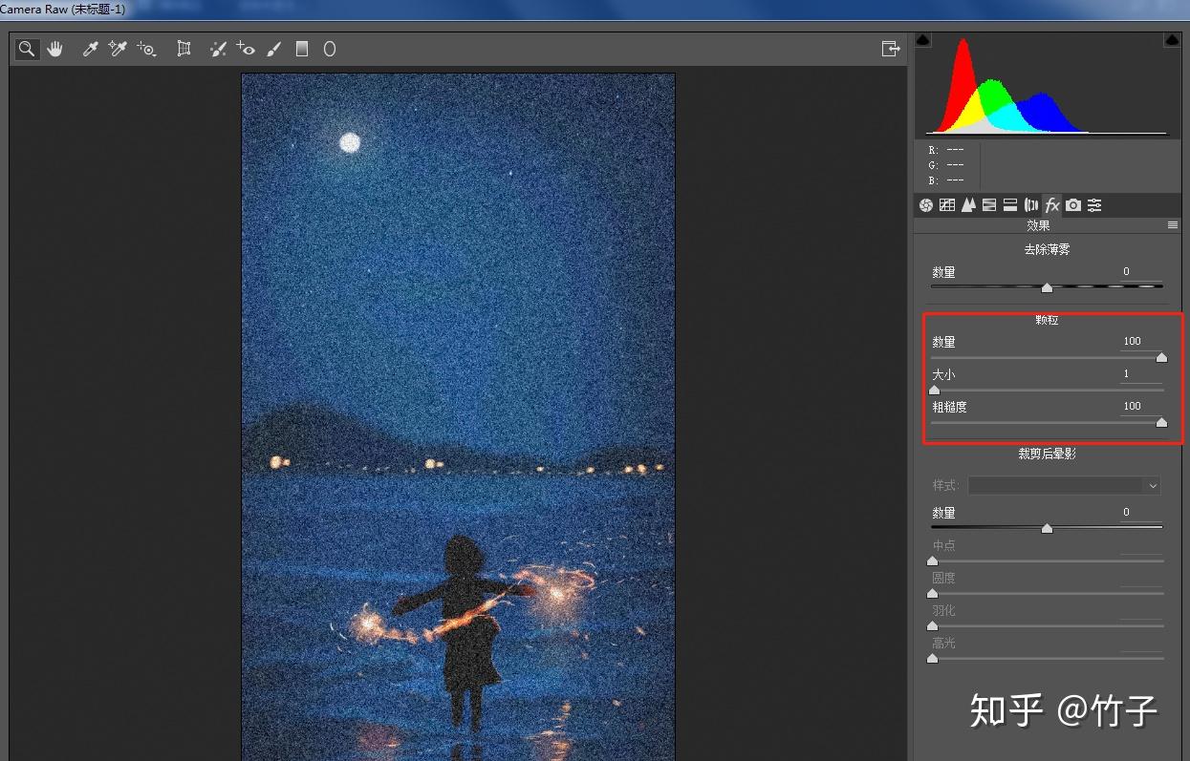The height and width of the screenshot is (761, 1190).
Task: Click the 颗粒 数量 slider handle
Action: click(1161, 357)
